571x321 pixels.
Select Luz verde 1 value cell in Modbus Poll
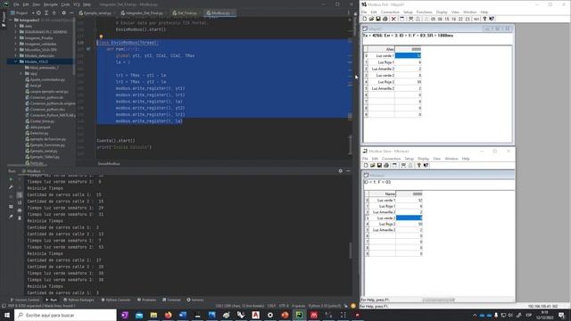coord(408,55)
